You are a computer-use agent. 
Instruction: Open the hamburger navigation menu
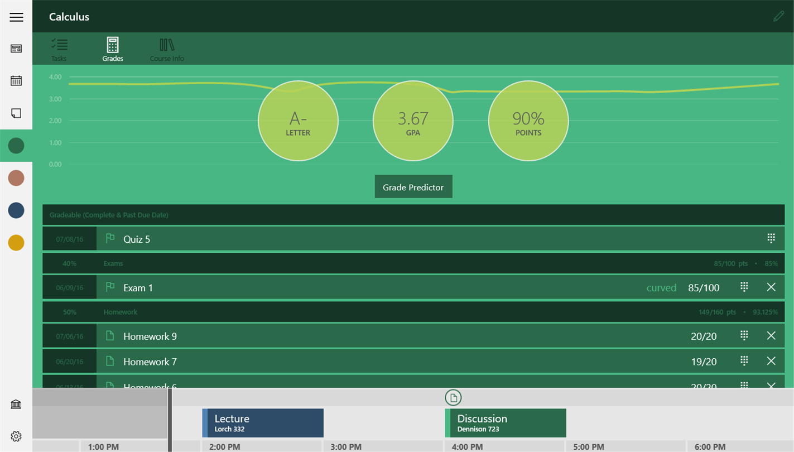pyautogui.click(x=16, y=17)
